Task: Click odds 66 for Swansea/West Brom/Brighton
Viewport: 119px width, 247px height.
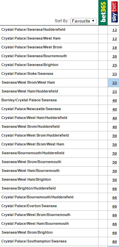Action: [x=114, y=233]
